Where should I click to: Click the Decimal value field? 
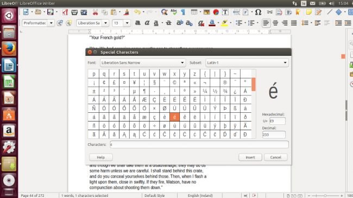(x=274, y=135)
